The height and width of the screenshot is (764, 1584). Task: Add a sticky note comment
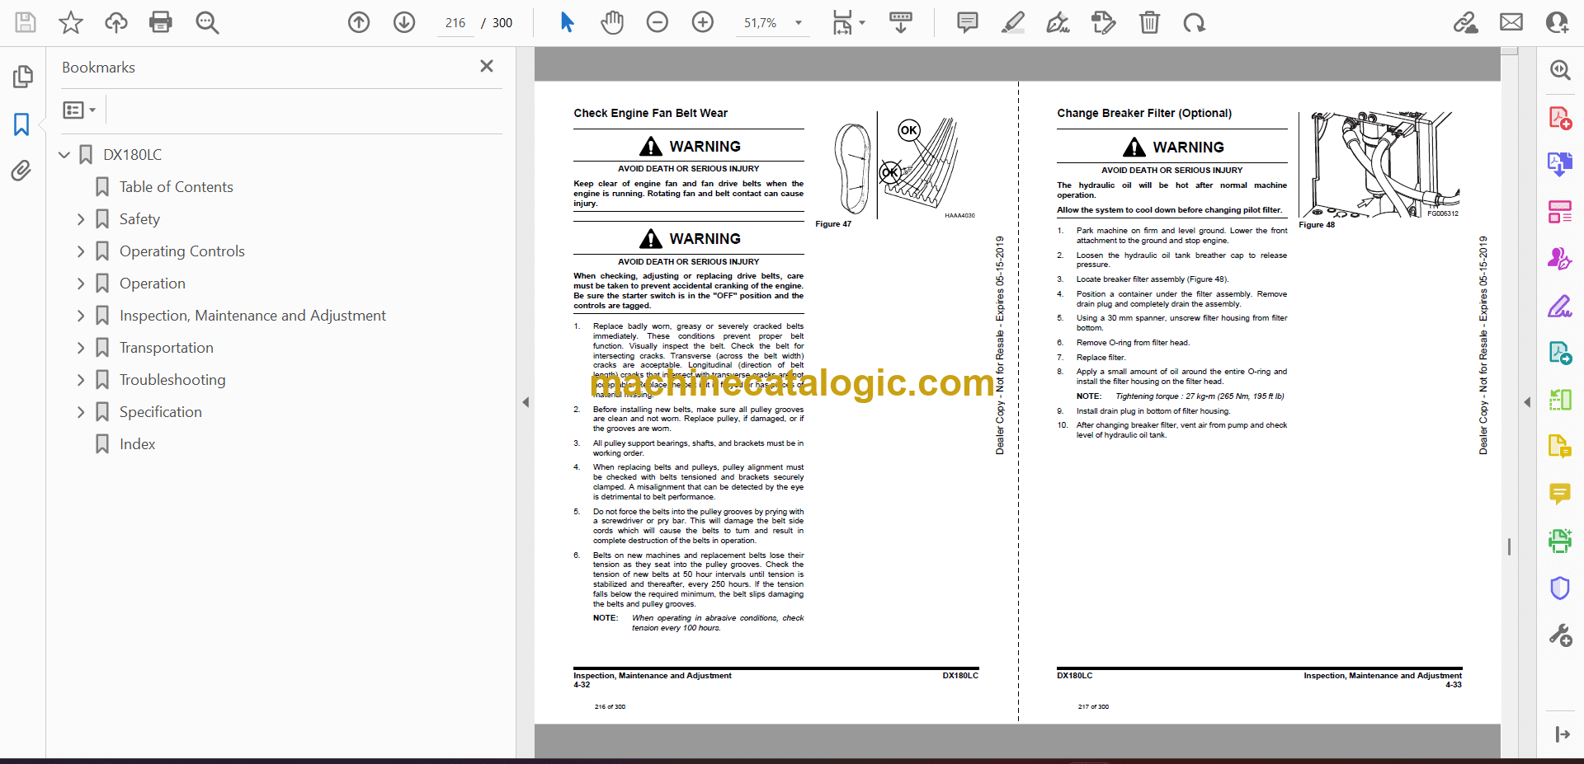(968, 22)
